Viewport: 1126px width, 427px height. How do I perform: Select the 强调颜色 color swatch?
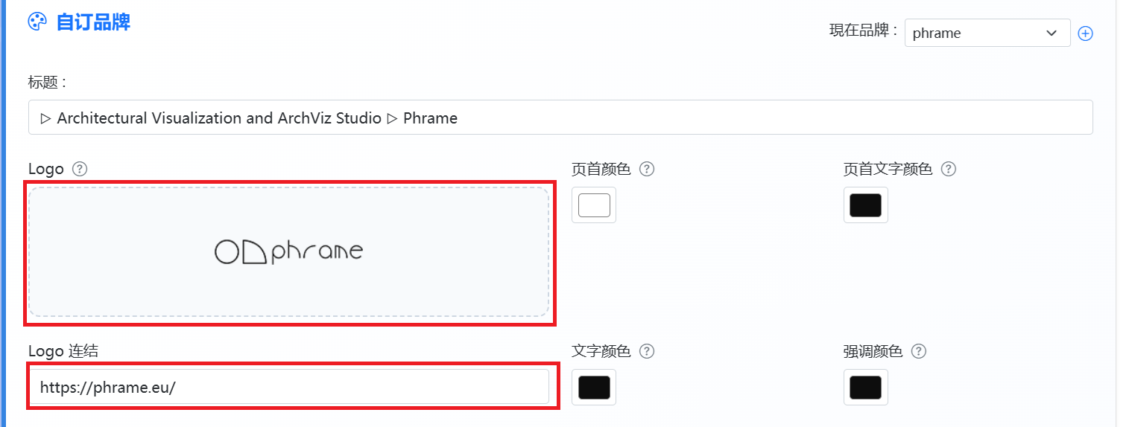tap(865, 387)
